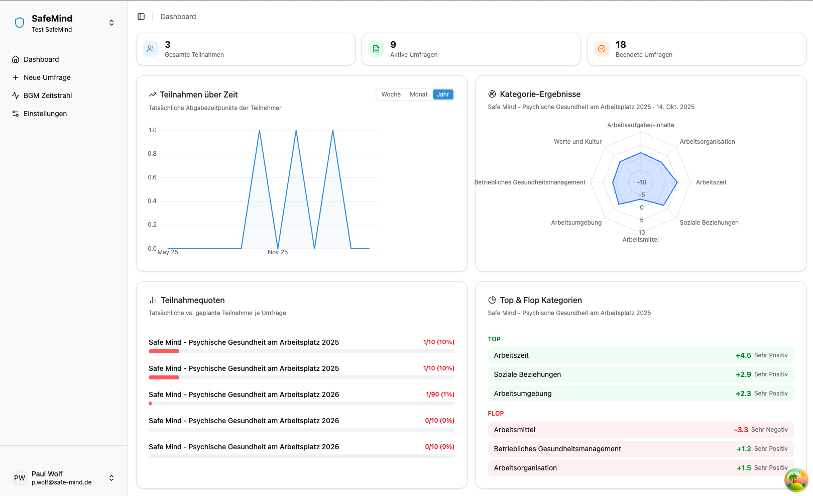Click the trend icon next to Teilnahmen über Zeit

pyautogui.click(x=153, y=94)
